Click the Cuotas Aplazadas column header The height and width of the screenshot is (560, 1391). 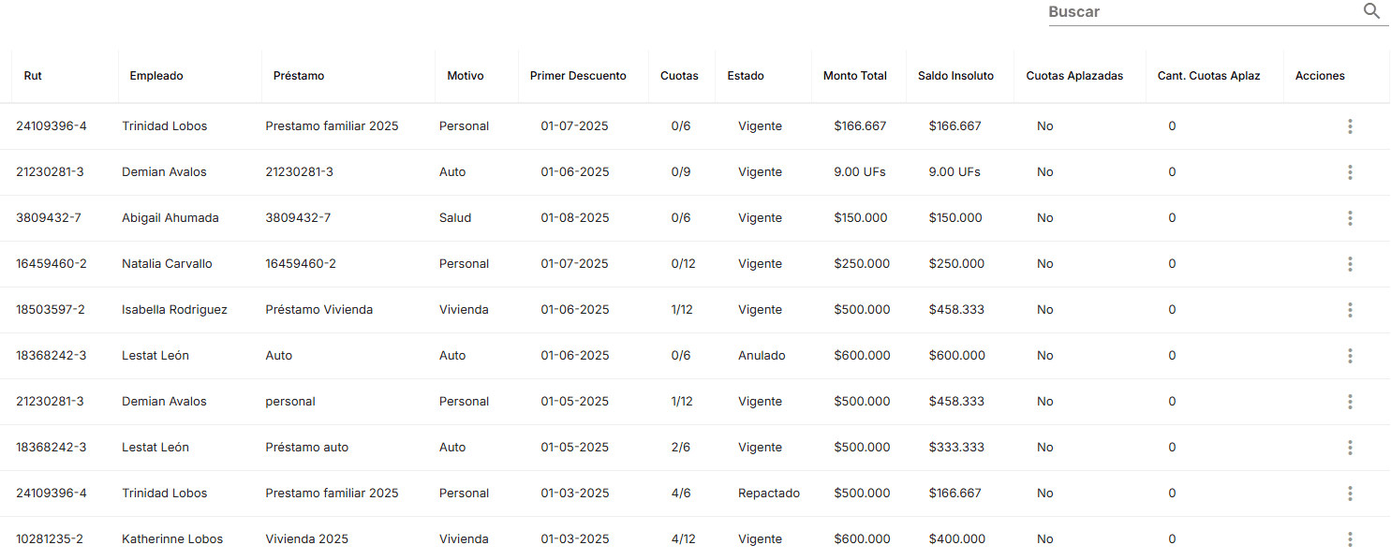click(x=1074, y=76)
